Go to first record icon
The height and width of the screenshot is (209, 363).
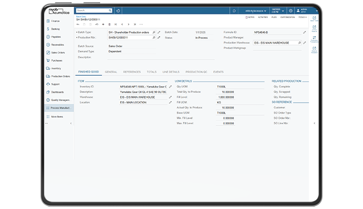pyautogui.click(x=116, y=24)
